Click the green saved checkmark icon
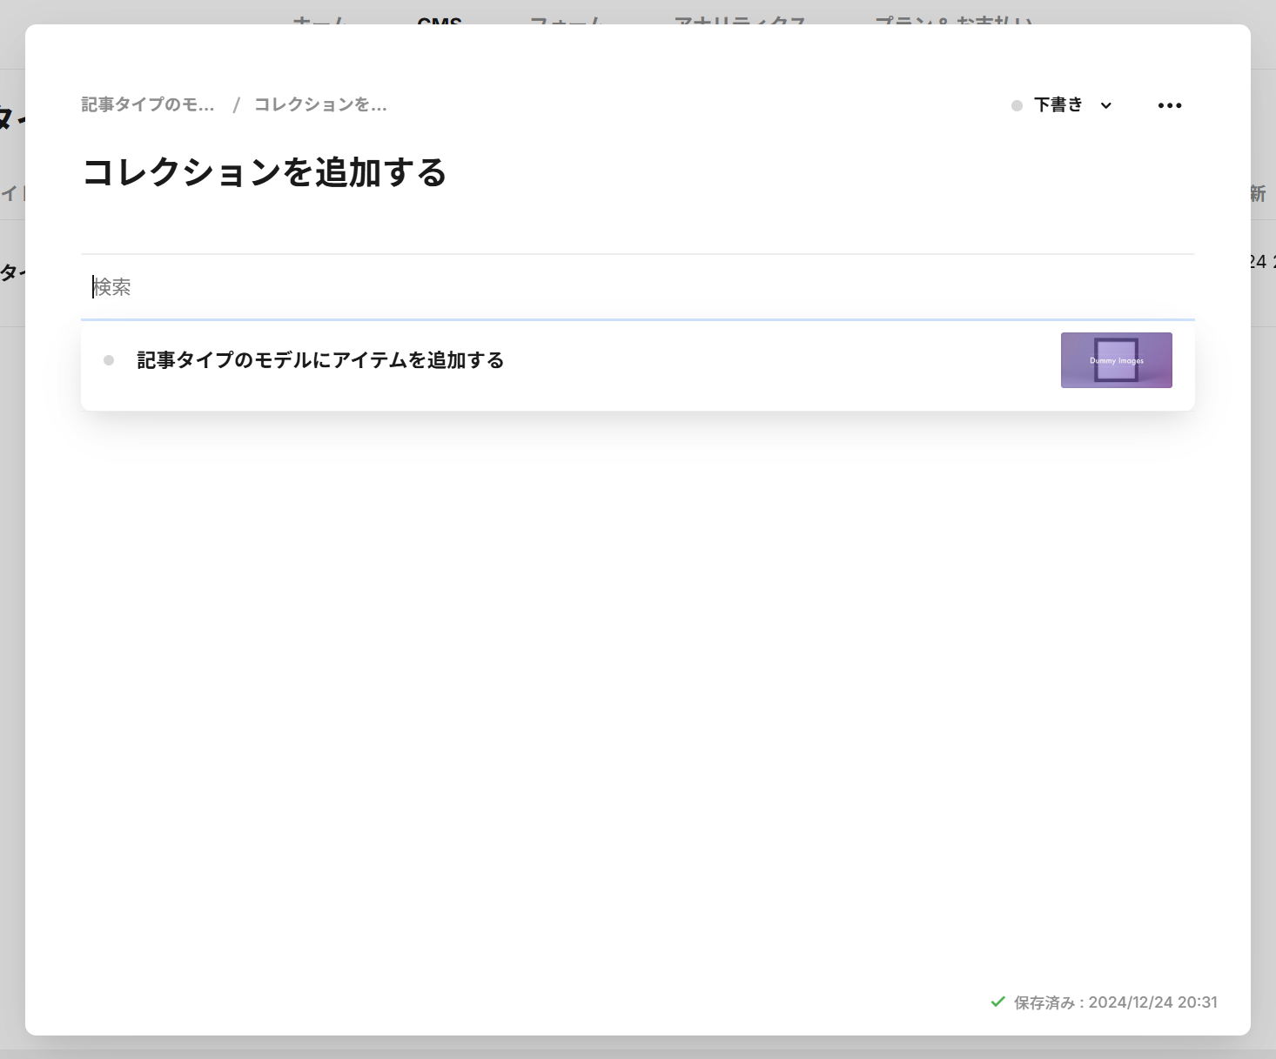1276x1059 pixels. [998, 1002]
